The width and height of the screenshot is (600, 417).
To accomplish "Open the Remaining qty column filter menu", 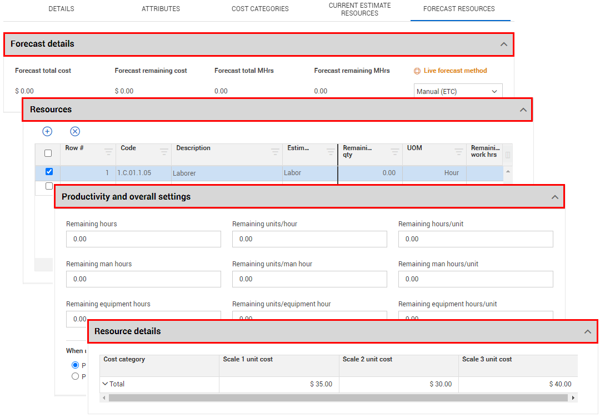I will [x=395, y=151].
